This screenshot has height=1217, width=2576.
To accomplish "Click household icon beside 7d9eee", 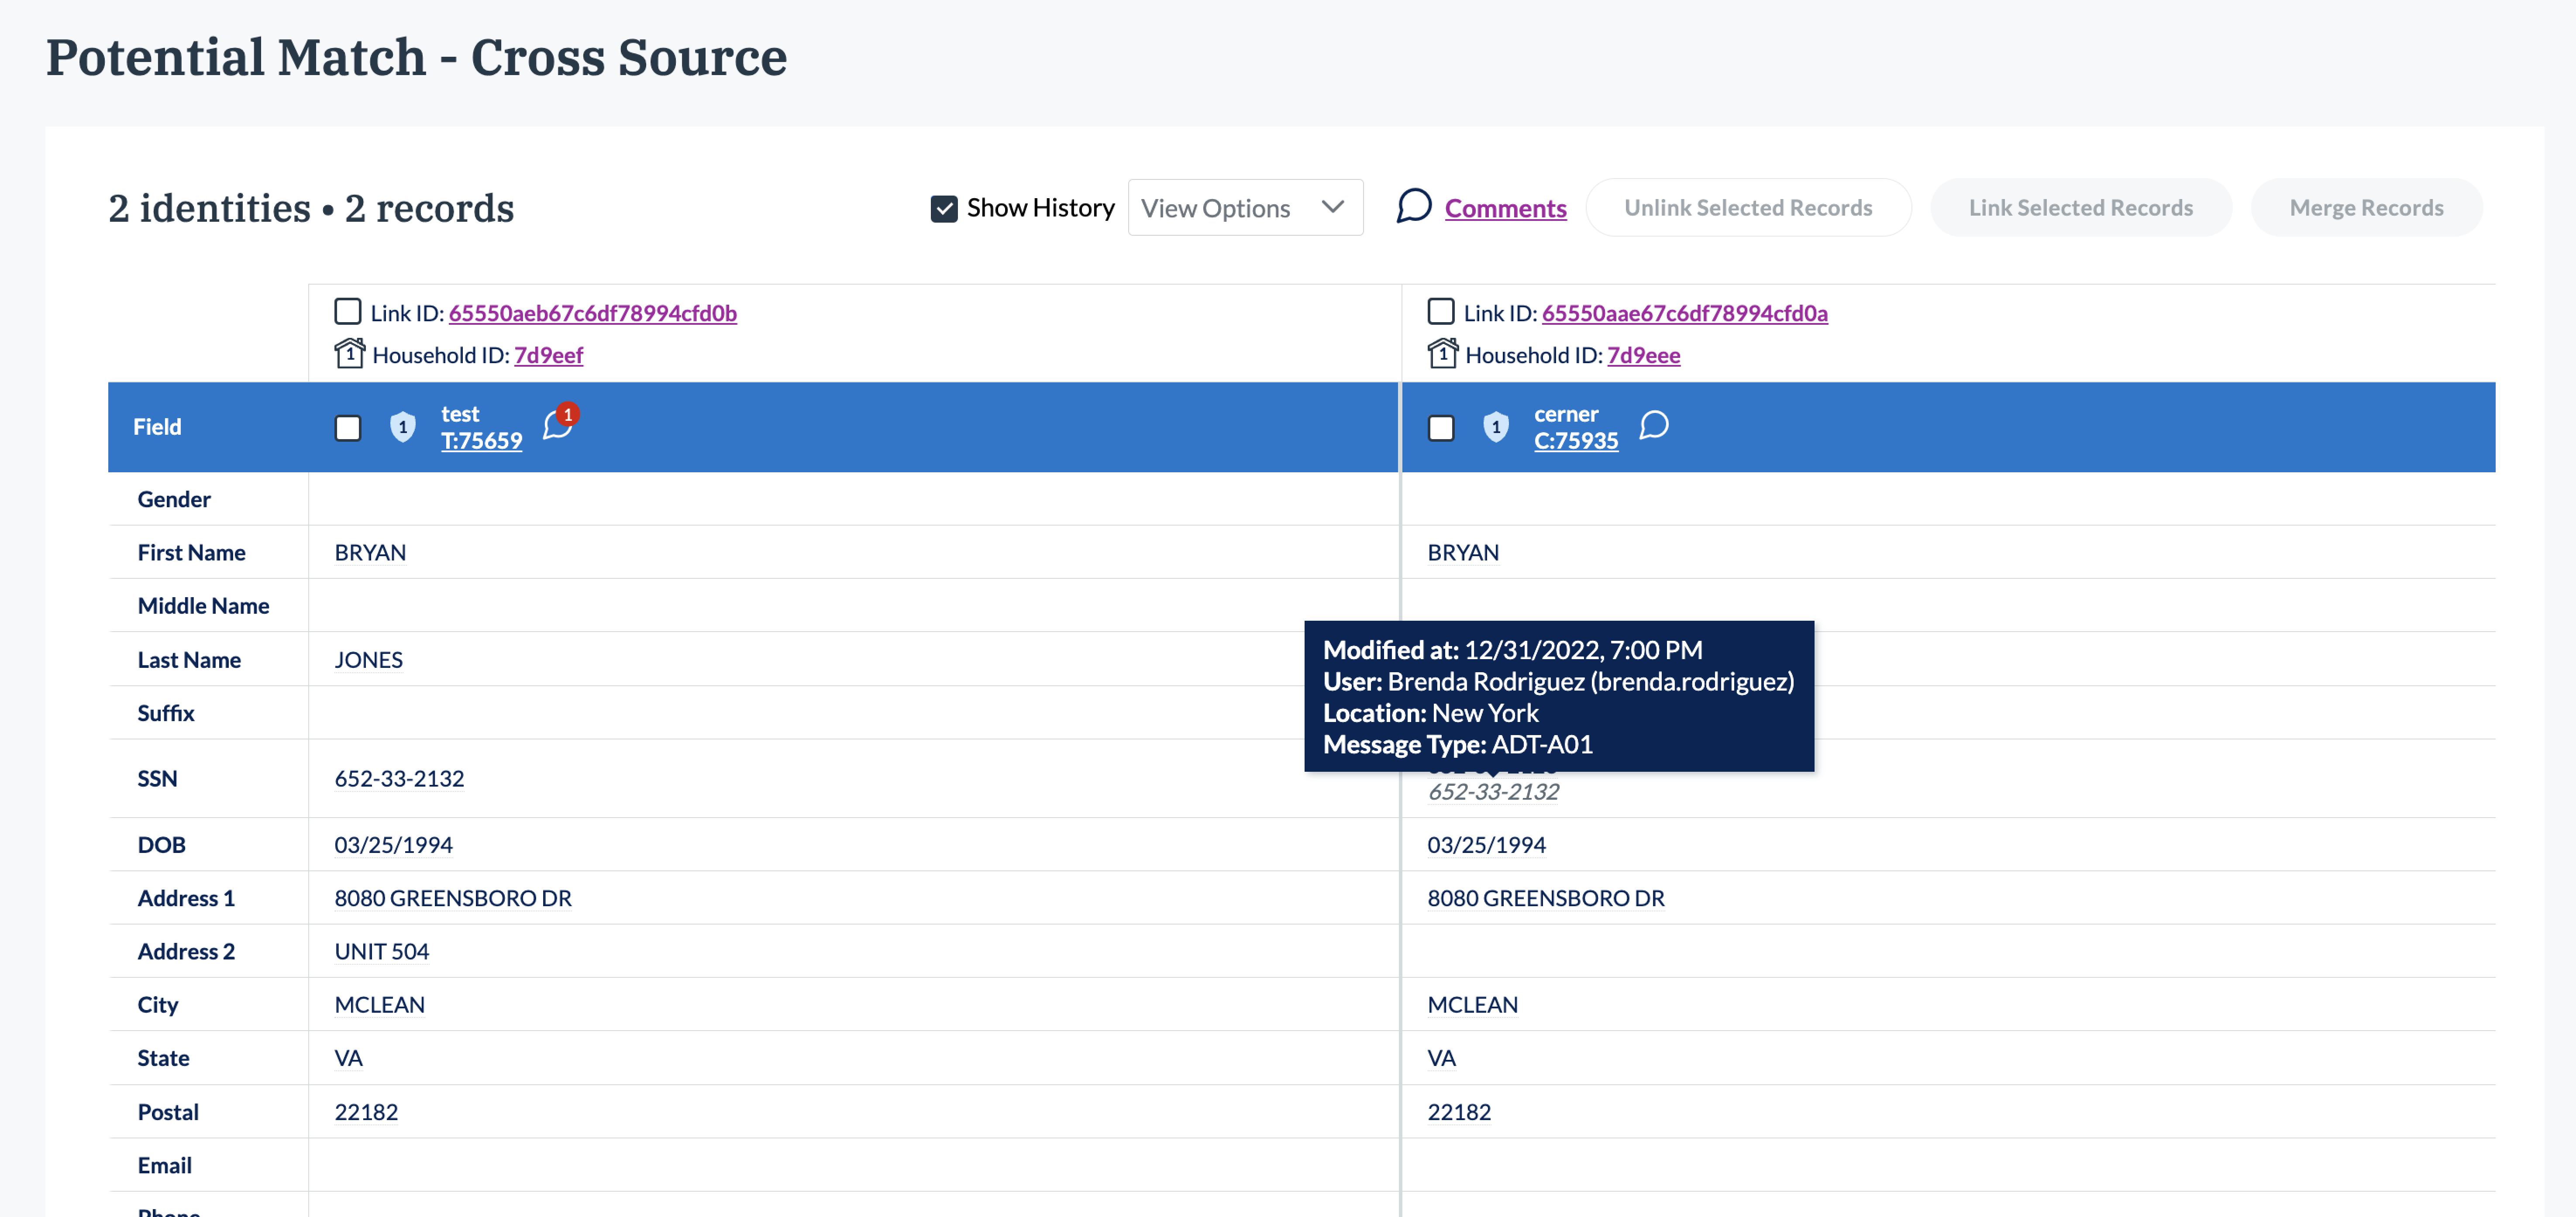I will point(1442,354).
